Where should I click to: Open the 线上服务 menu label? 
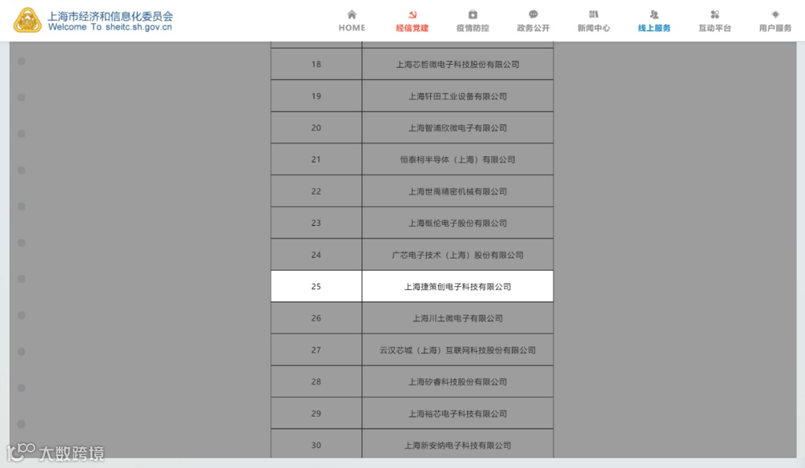[x=654, y=28]
